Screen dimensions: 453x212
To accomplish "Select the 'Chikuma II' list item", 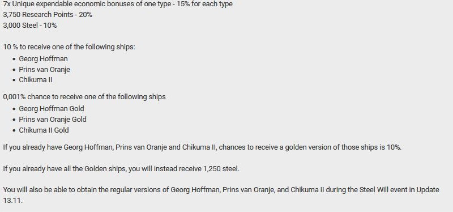I will point(36,80).
